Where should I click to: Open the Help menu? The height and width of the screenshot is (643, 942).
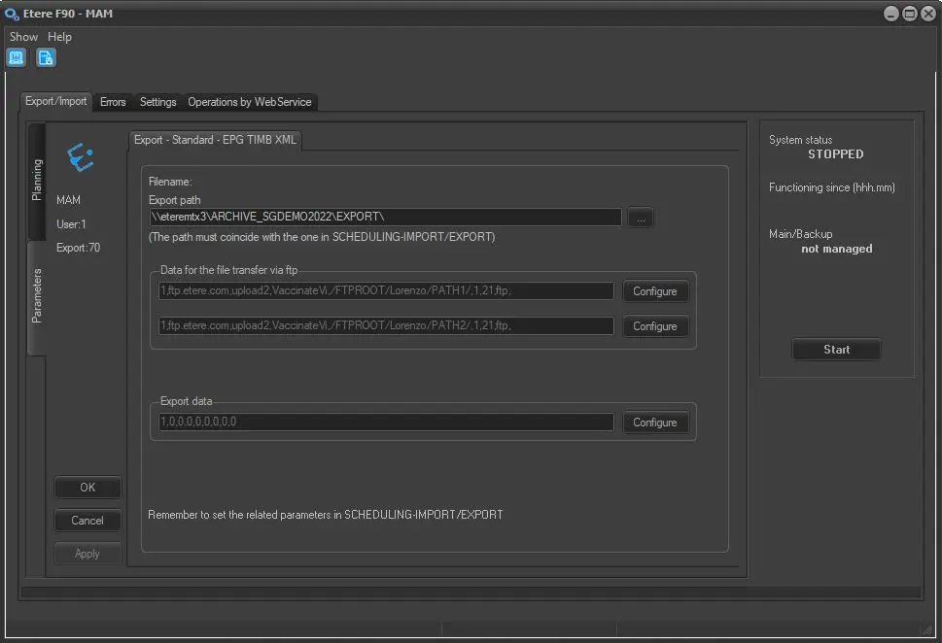(60, 37)
